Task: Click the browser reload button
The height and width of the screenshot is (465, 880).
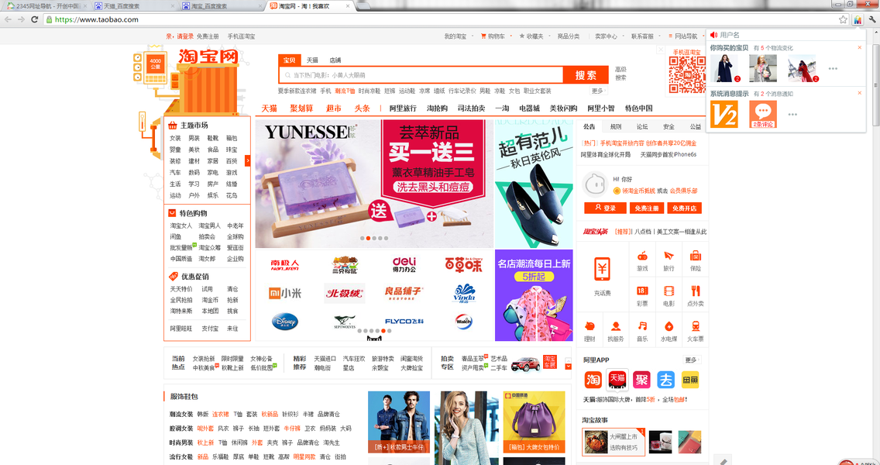Action: coord(34,19)
